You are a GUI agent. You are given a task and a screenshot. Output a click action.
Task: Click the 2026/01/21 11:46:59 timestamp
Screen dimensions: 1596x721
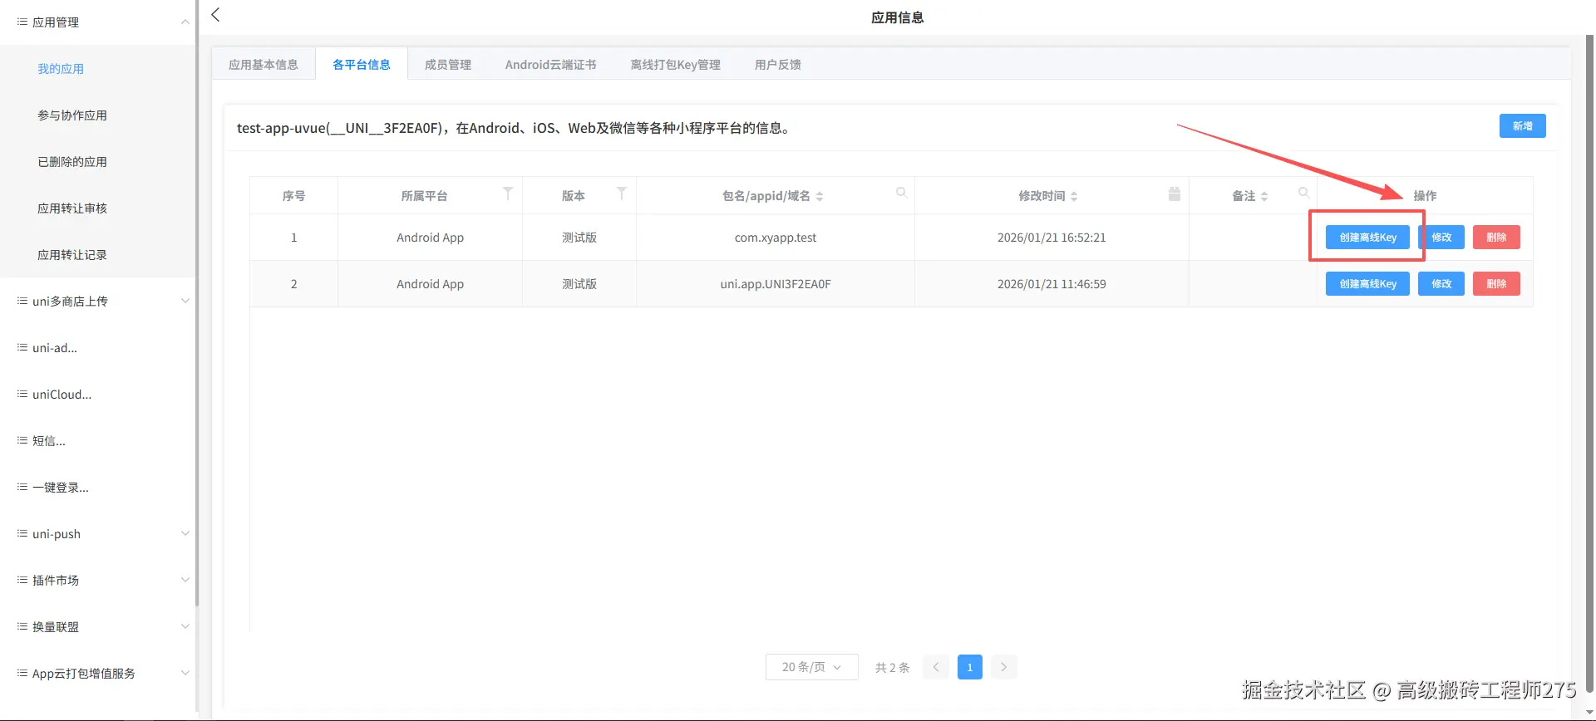[x=1052, y=284]
